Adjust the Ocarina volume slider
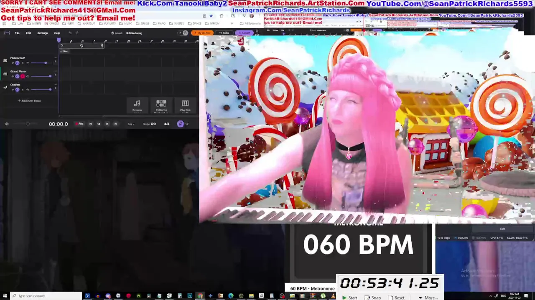Viewport: 535px width, 300px height. click(41, 90)
